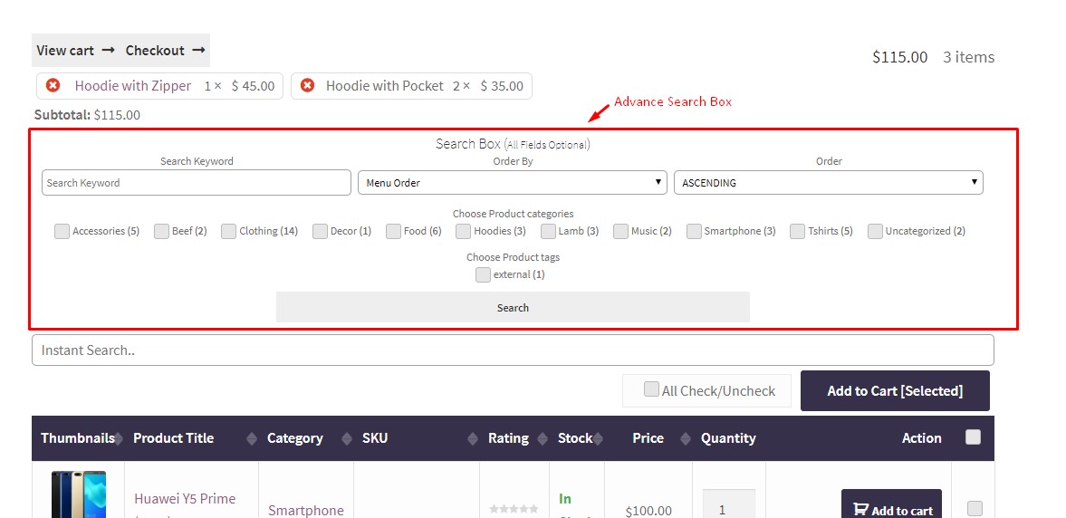Check the Beef (2) category
Image resolution: width=1066 pixels, height=518 pixels.
click(x=161, y=231)
